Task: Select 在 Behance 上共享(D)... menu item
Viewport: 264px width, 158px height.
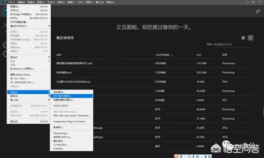Action: pos(29,69)
